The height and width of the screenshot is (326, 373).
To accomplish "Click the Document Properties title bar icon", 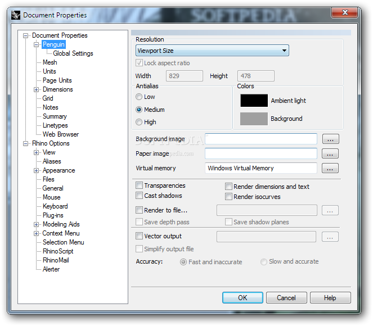I will click(16, 15).
